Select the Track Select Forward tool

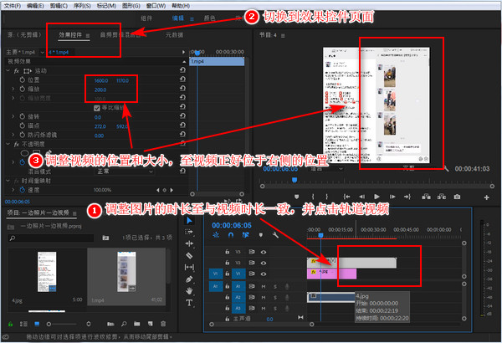pyautogui.click(x=189, y=232)
